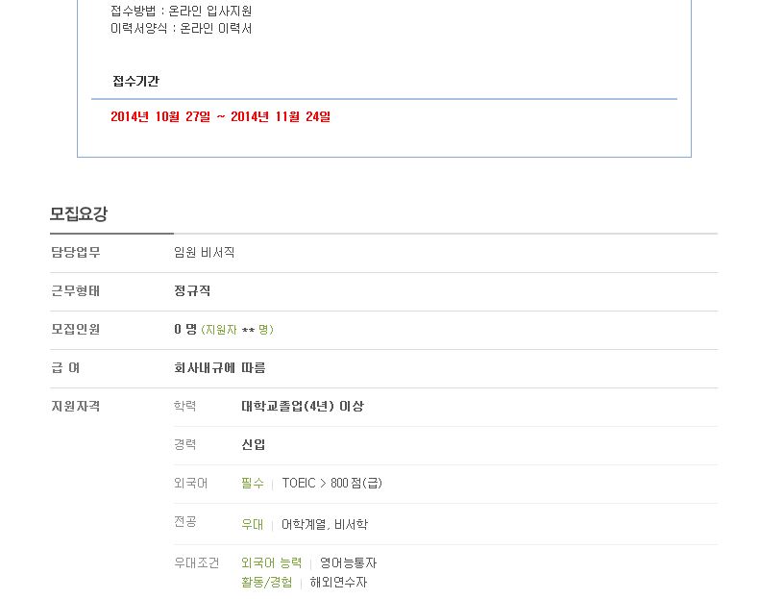Click the 모집요강 section heading
The width and height of the screenshot is (759, 599).
coord(79,213)
